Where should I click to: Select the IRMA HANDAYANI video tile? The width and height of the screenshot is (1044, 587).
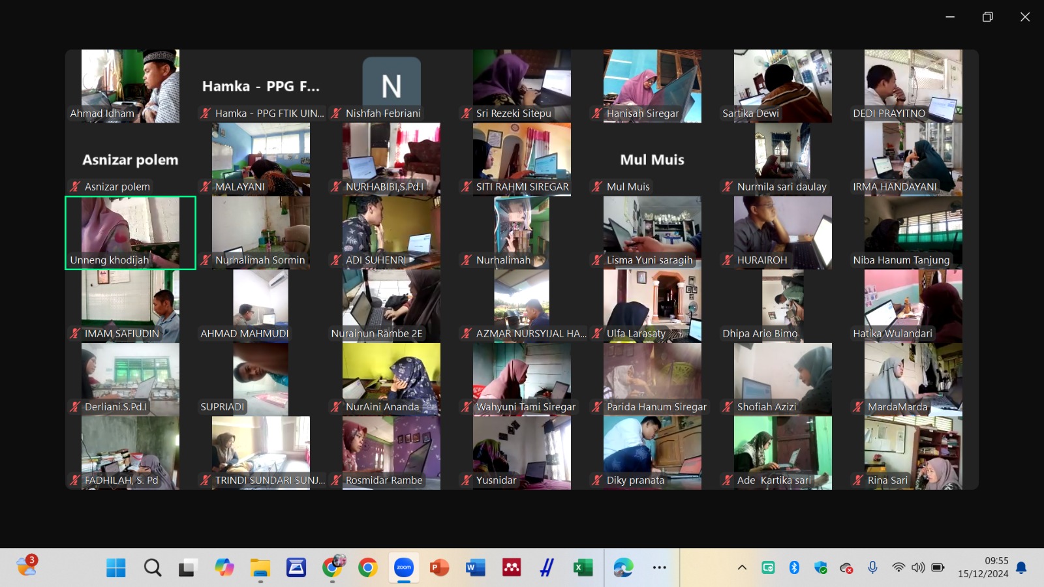913,159
